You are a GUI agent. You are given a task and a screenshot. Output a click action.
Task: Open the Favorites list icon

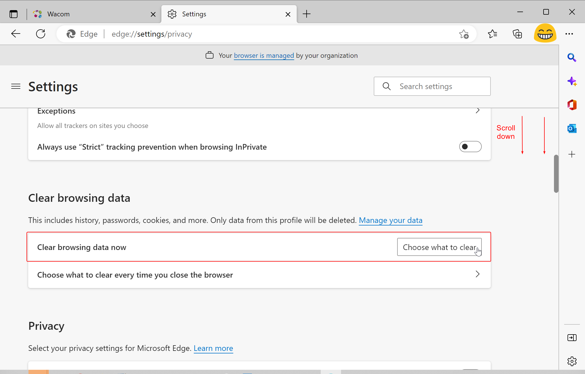click(492, 34)
